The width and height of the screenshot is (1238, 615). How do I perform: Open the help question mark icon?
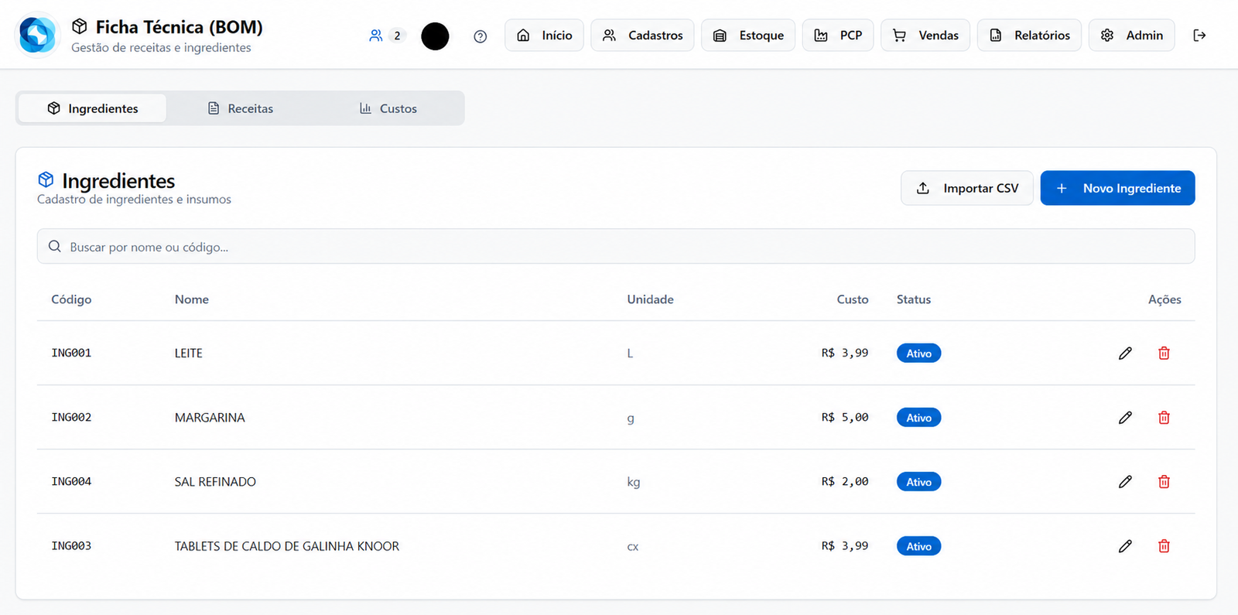480,36
